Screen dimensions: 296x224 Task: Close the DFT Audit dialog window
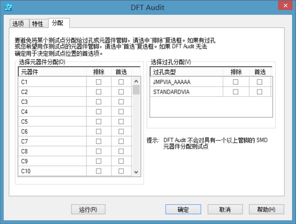(286, 6)
